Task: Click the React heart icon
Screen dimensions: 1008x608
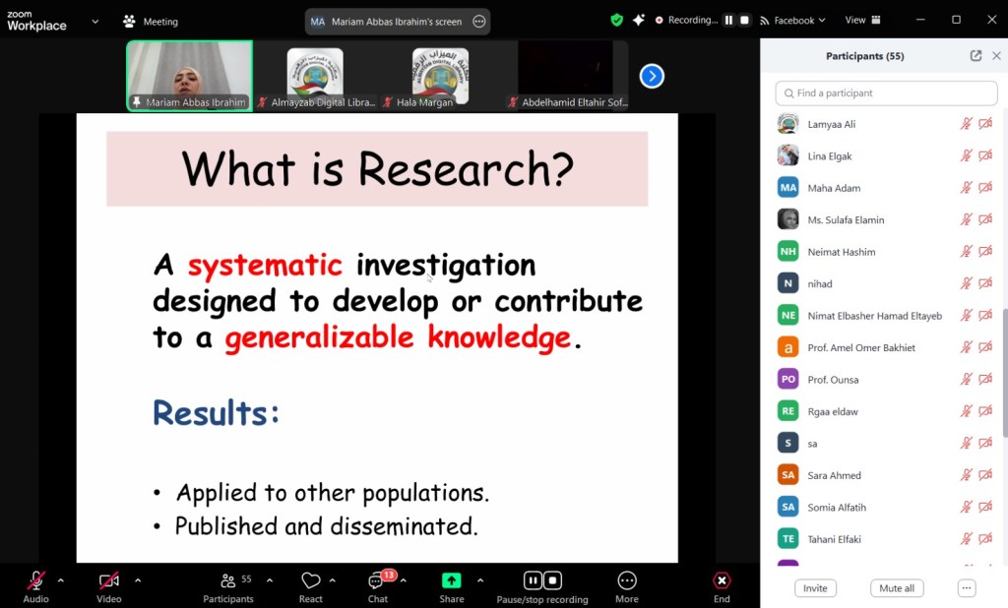Action: point(311,580)
